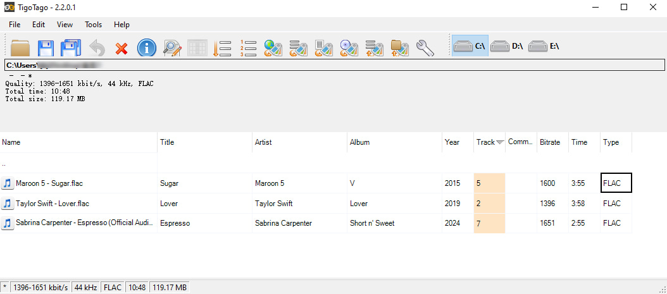Get tags from online globe icon
The width and height of the screenshot is (667, 294).
tap(273, 48)
